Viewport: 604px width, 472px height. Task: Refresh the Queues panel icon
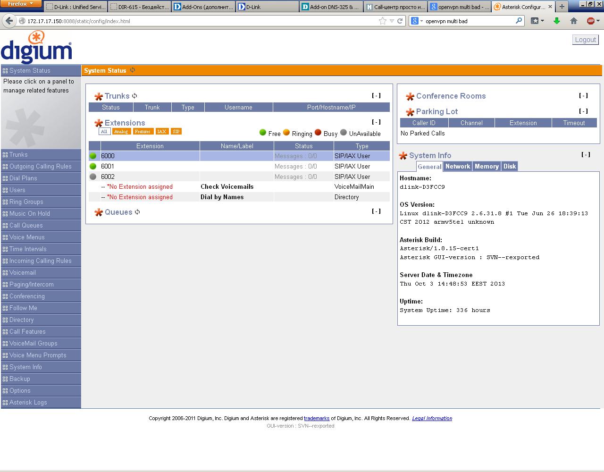[x=137, y=212]
